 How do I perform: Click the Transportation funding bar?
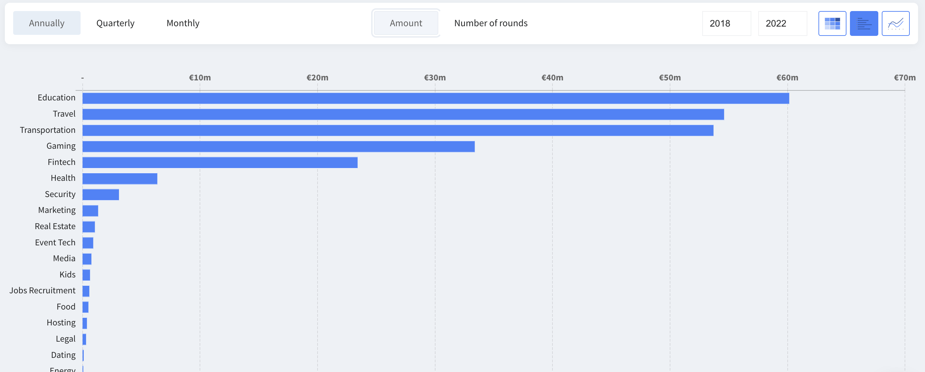pos(397,130)
